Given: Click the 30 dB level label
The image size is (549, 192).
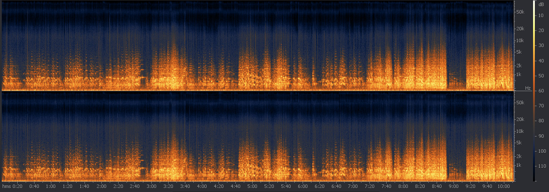Looking at the screenshot, I should [x=541, y=46].
